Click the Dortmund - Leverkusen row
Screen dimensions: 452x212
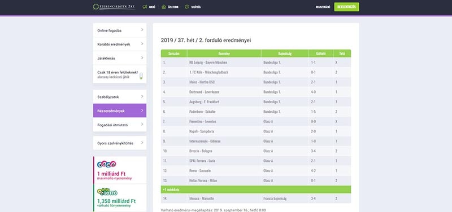(x=256, y=92)
